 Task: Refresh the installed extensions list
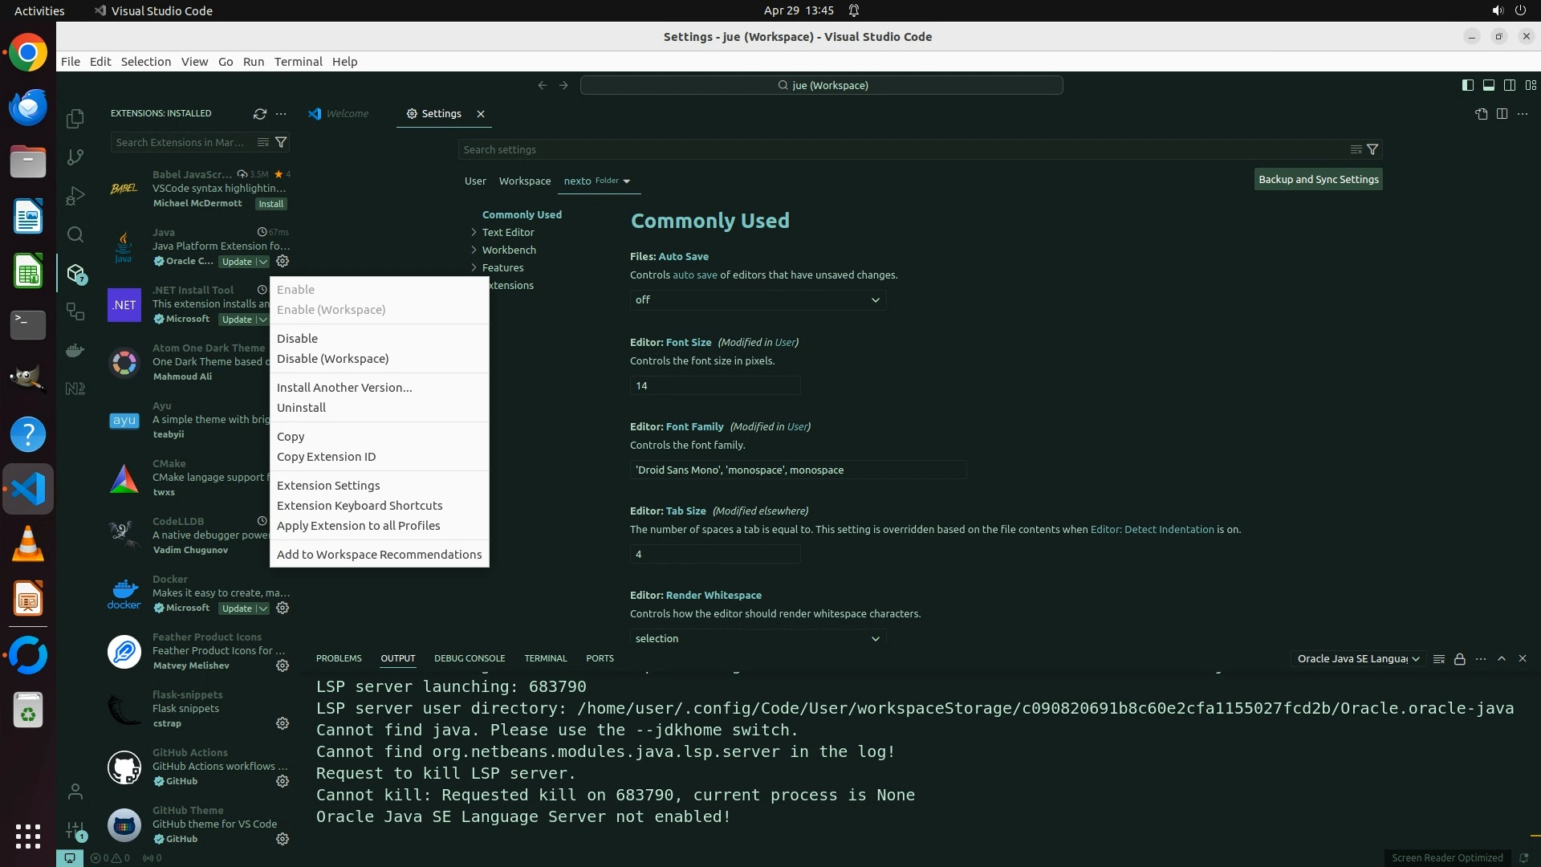coord(259,114)
